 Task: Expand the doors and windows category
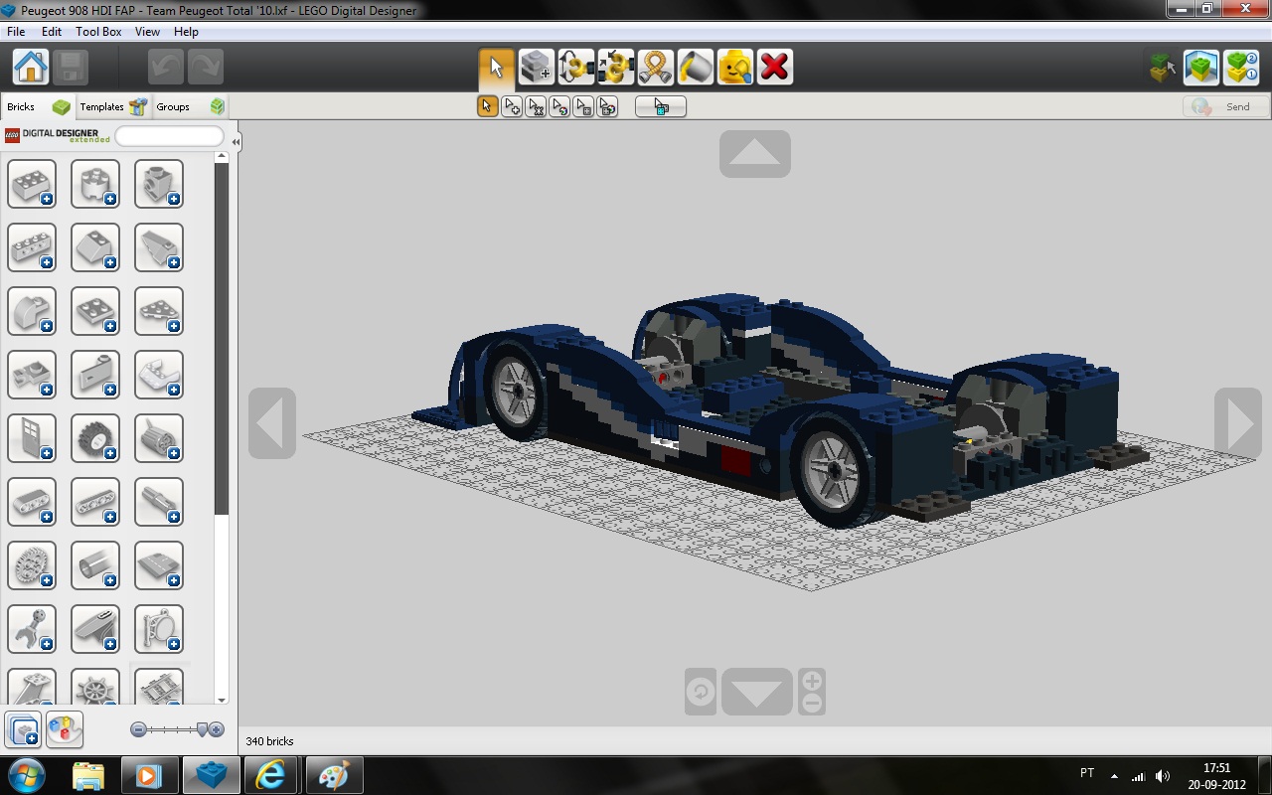[32, 438]
